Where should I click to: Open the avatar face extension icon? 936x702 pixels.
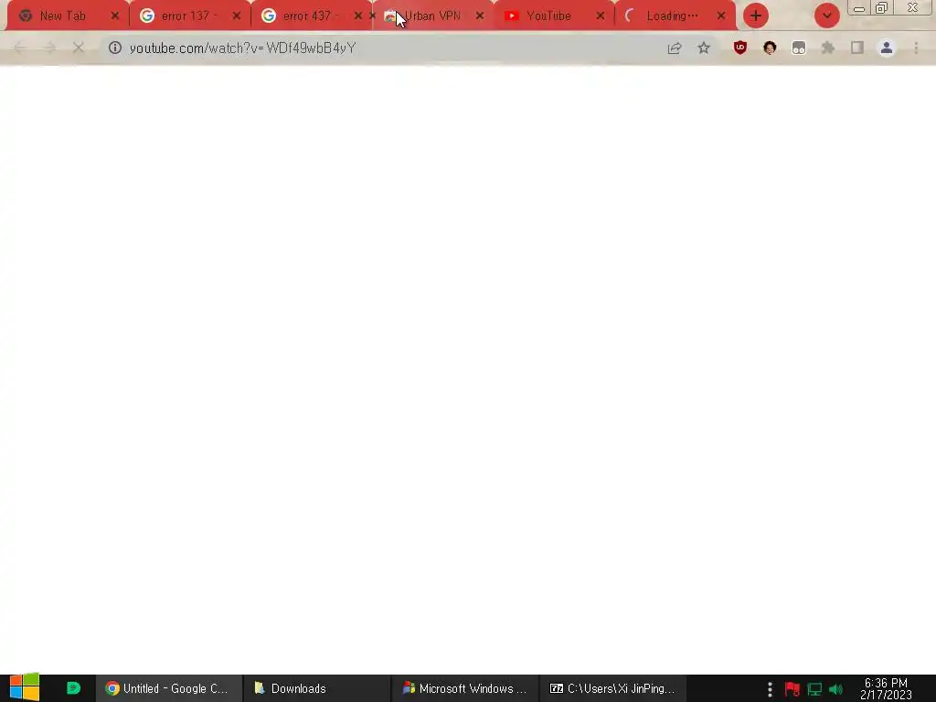(770, 48)
